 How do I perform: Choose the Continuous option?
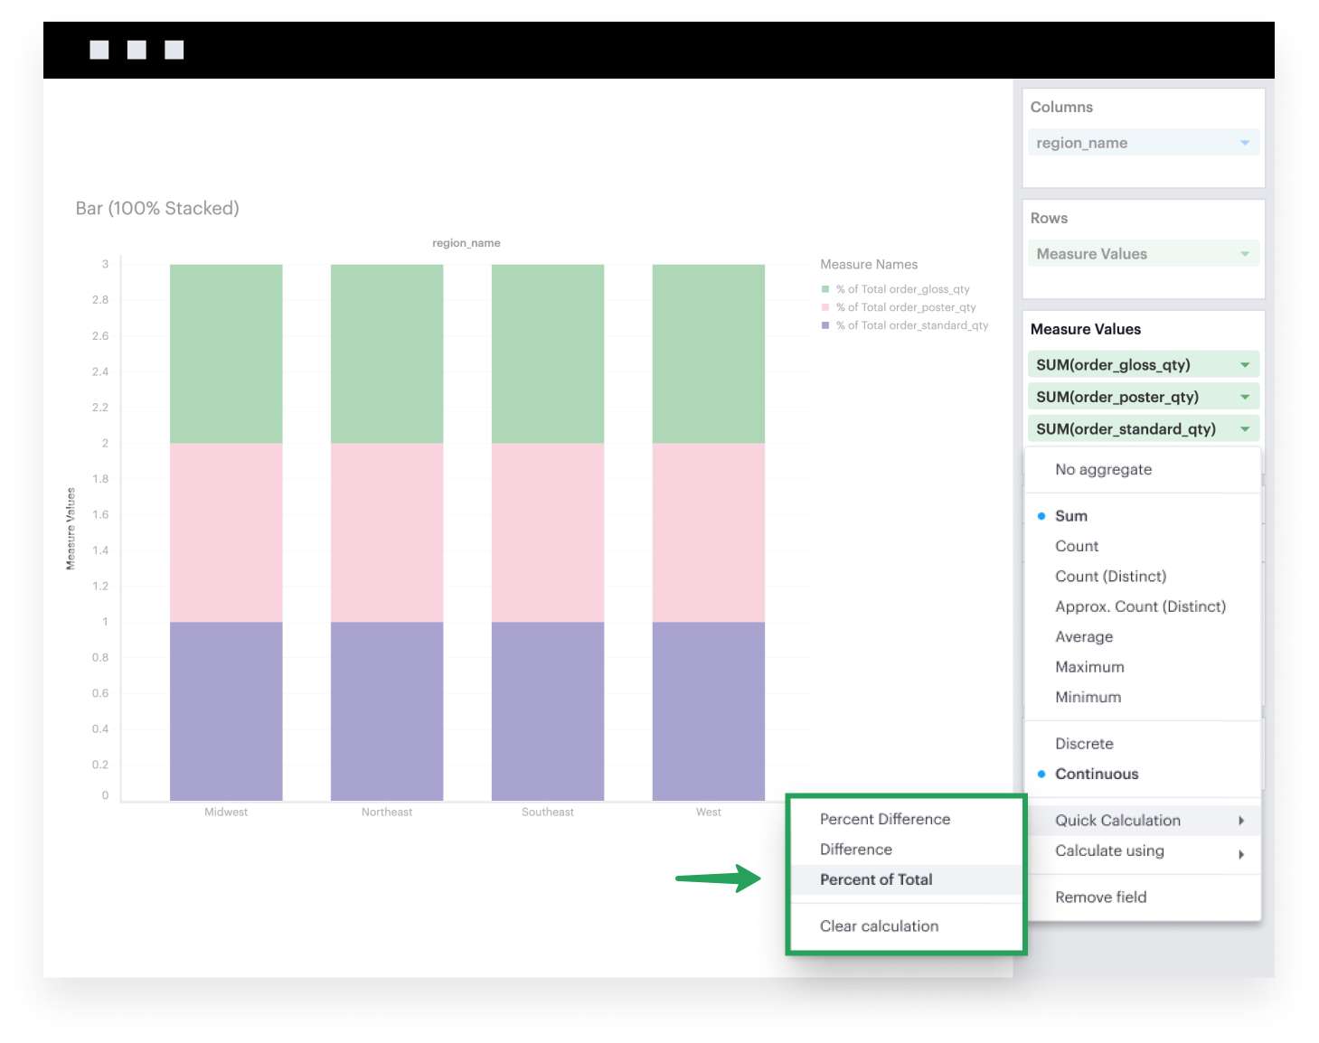click(x=1096, y=774)
